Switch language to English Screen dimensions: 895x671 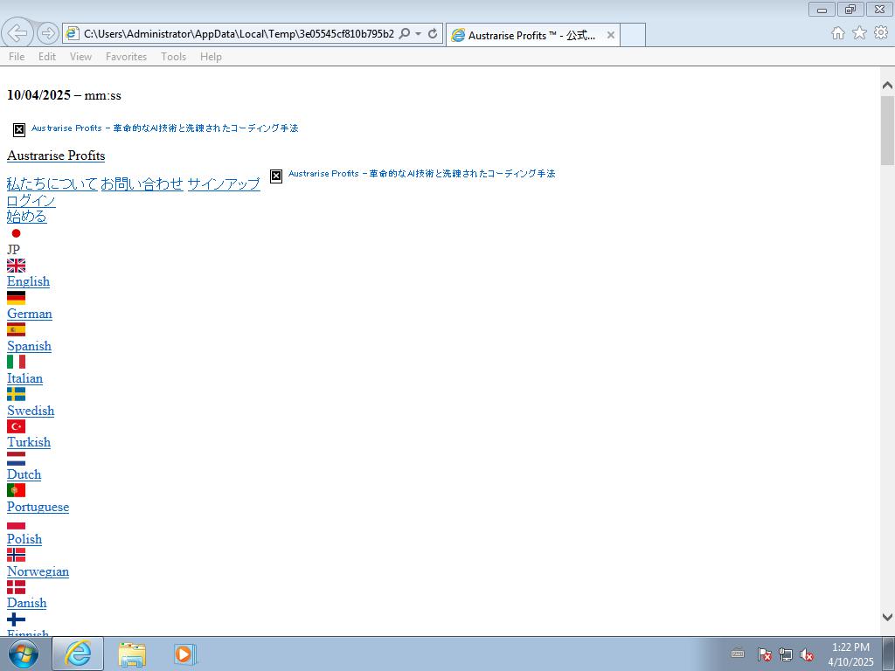point(29,281)
